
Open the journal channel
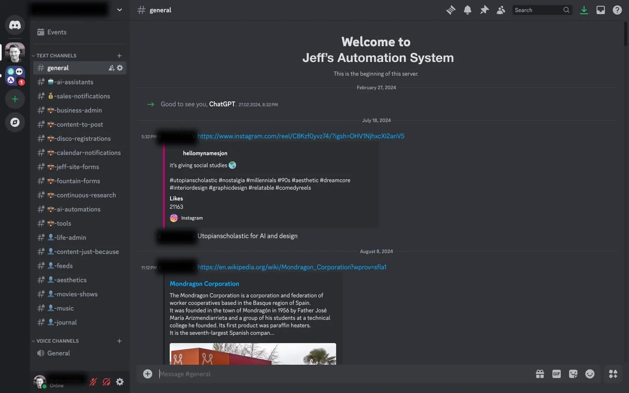click(x=80, y=322)
